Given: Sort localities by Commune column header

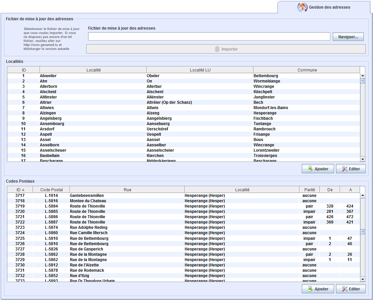Looking at the screenshot, I should tap(307, 70).
